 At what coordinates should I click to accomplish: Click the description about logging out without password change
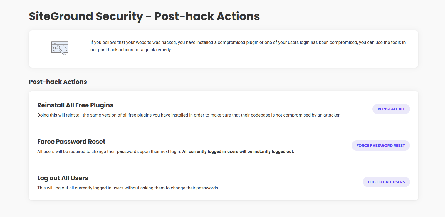(x=128, y=188)
